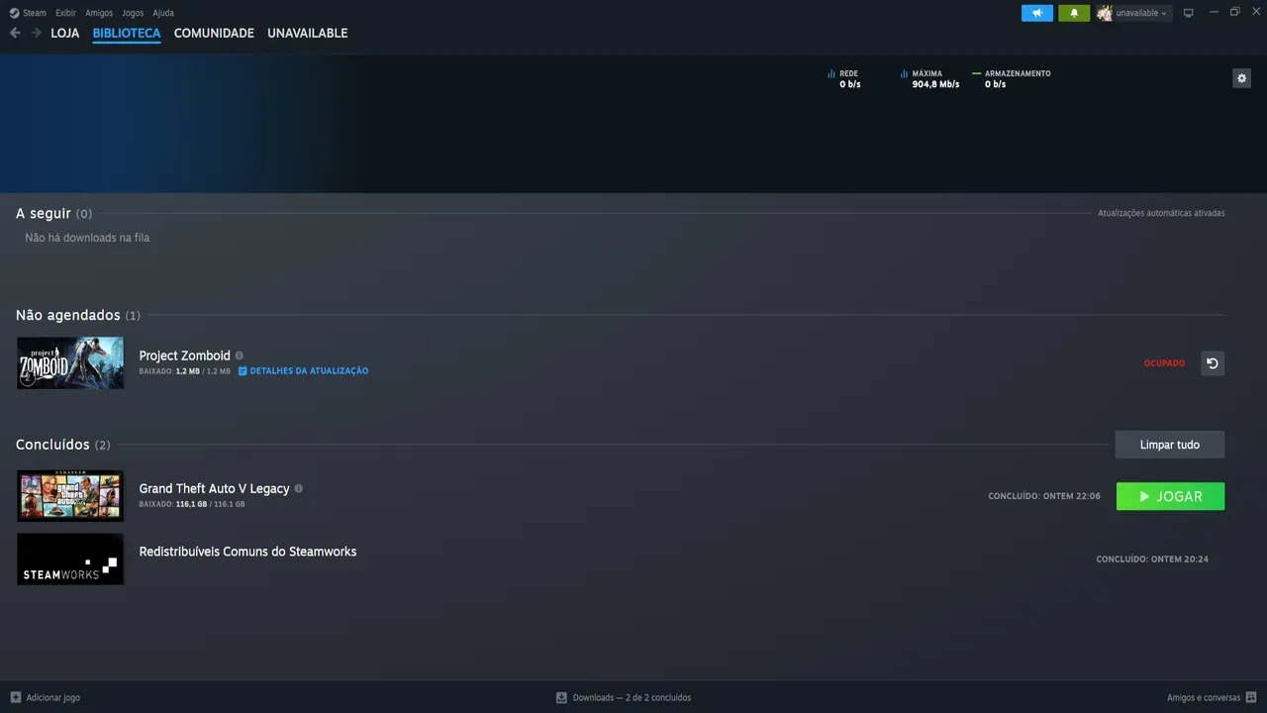
Task: Click the Downloads status icon
Action: pyautogui.click(x=561, y=697)
